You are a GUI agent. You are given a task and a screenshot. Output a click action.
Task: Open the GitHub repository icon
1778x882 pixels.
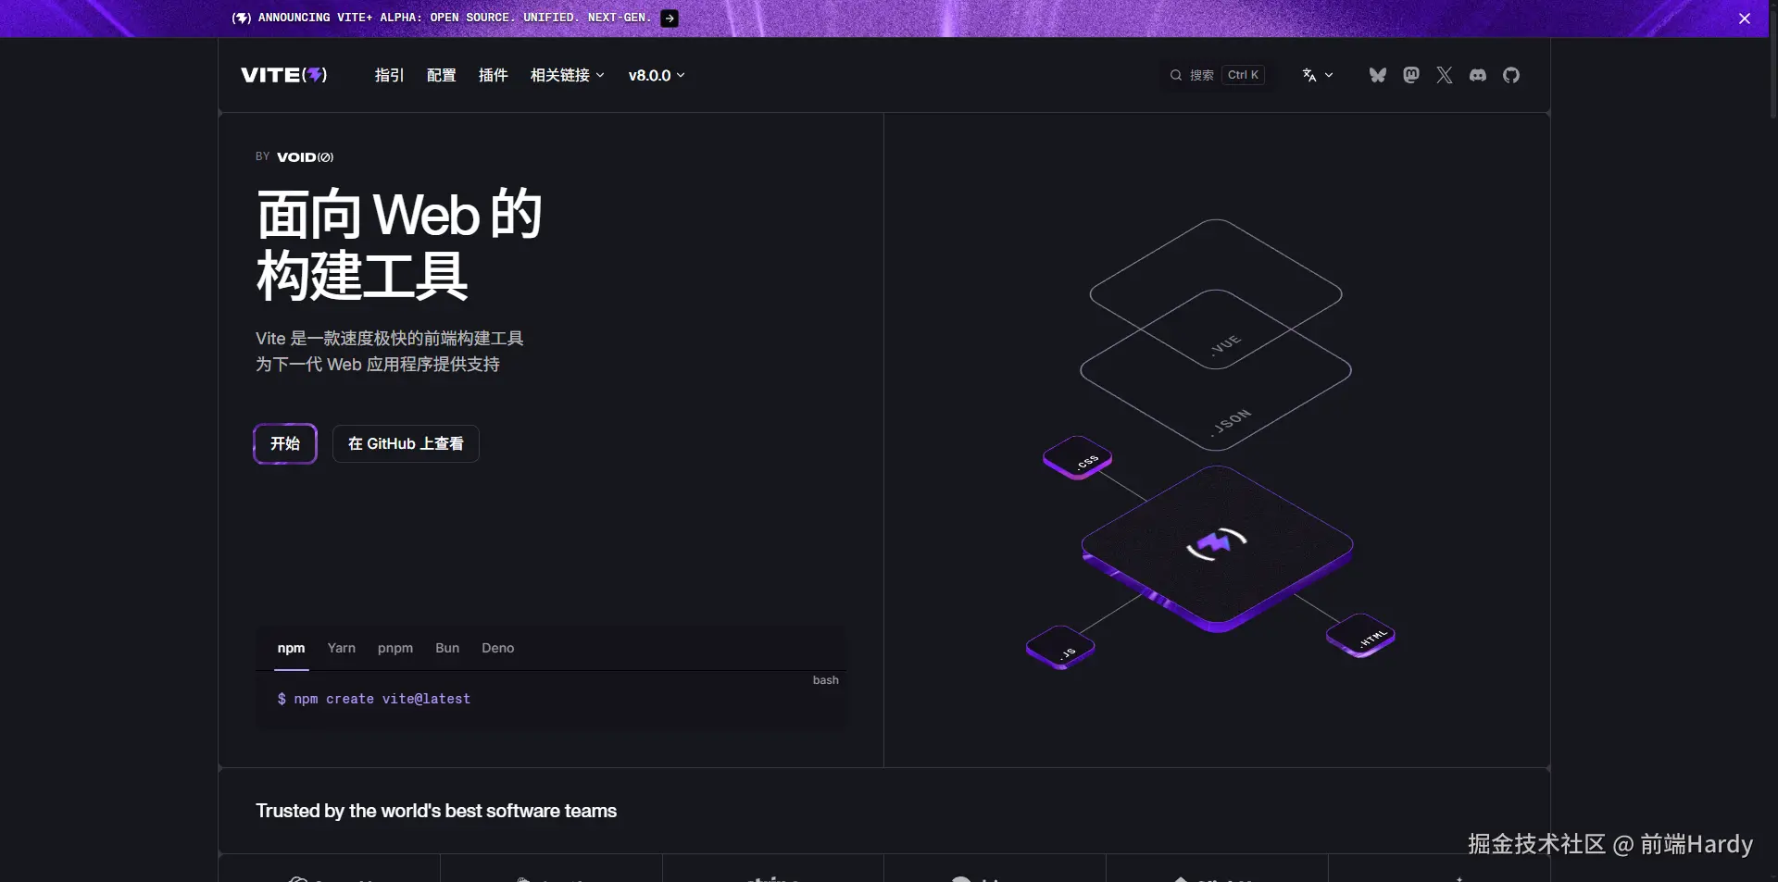coord(1511,75)
